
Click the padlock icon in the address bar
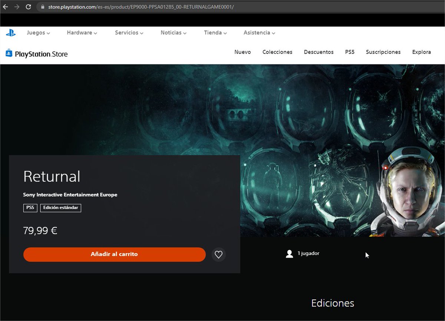coord(43,7)
